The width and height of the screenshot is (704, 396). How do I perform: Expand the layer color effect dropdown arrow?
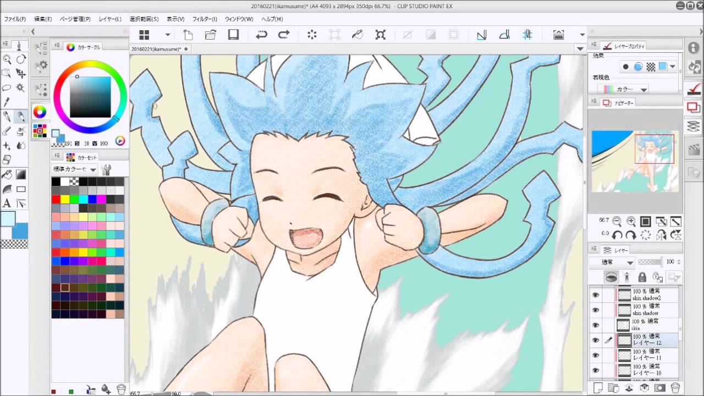(x=673, y=67)
